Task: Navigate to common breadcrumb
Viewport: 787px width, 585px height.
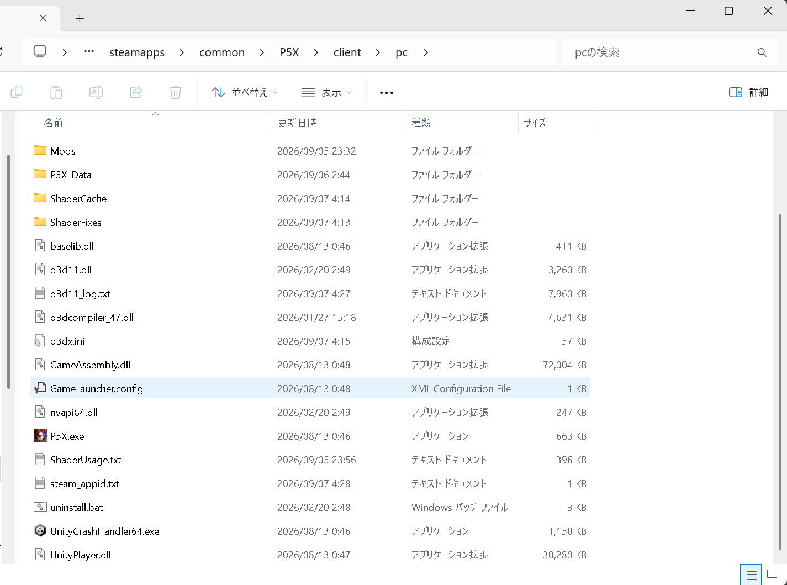Action: click(x=222, y=52)
